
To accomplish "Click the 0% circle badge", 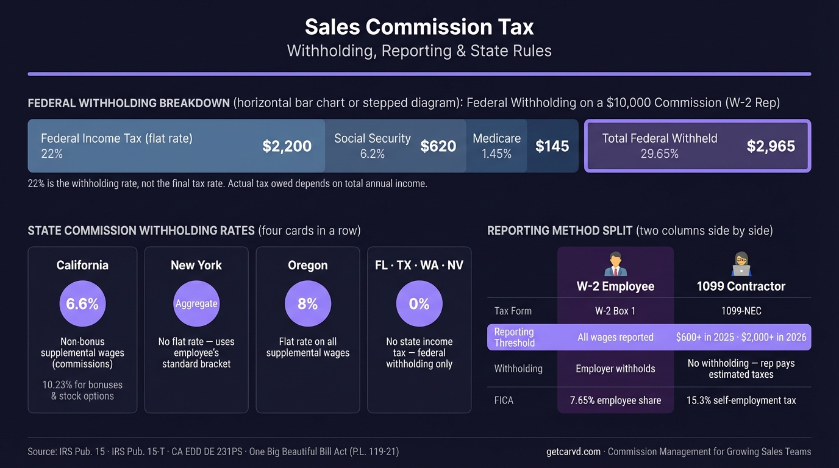I will point(419,303).
